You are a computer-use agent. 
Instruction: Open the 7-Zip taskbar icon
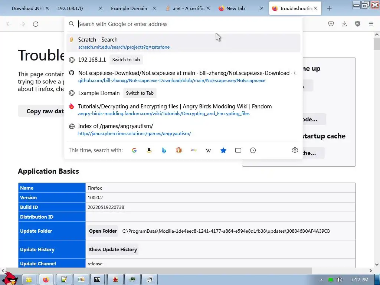tap(97, 280)
